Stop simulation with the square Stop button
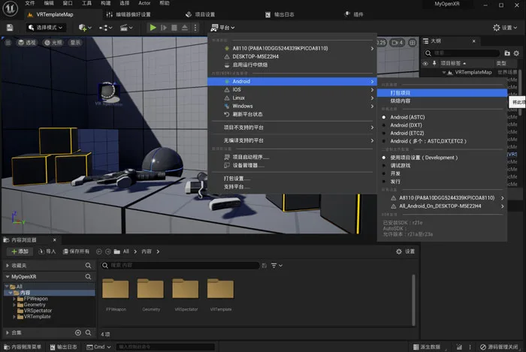526x352 pixels. point(174,28)
